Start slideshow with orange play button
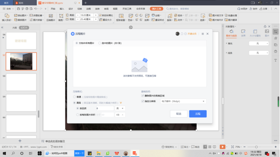Viewport: 280px width, 157px height. 222,147
